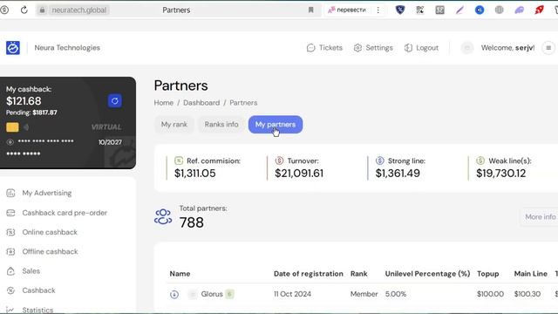Reload the page with browser refresh icon

[x=24, y=10]
